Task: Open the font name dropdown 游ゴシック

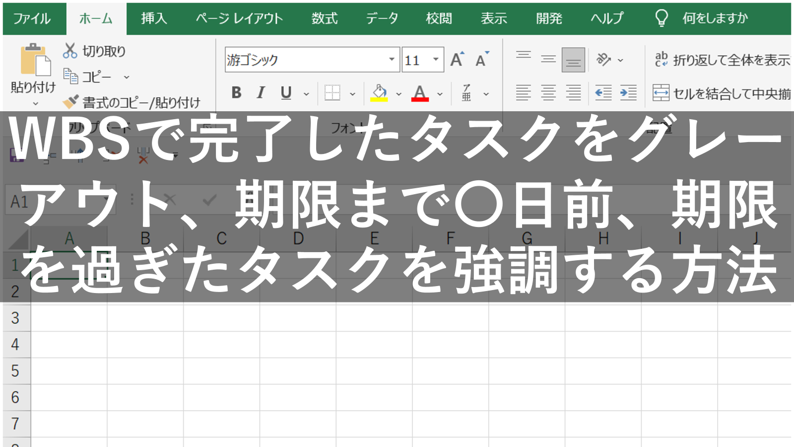Action: click(392, 60)
